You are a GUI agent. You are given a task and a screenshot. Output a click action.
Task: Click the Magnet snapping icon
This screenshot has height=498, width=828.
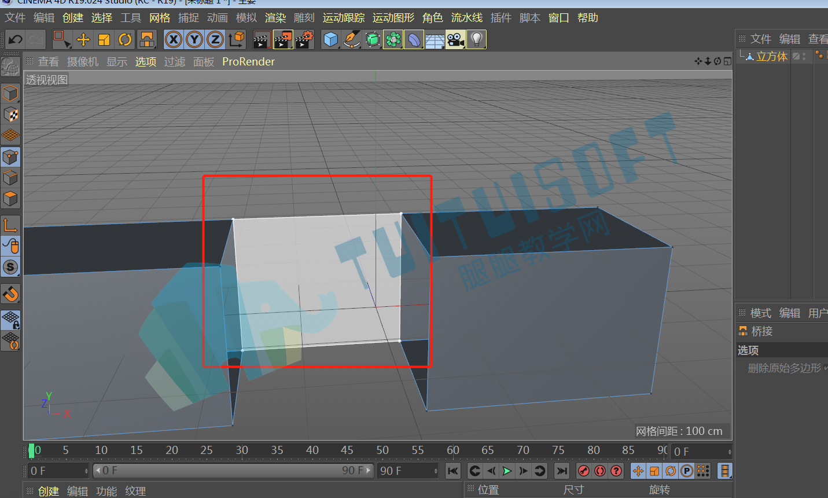click(11, 294)
